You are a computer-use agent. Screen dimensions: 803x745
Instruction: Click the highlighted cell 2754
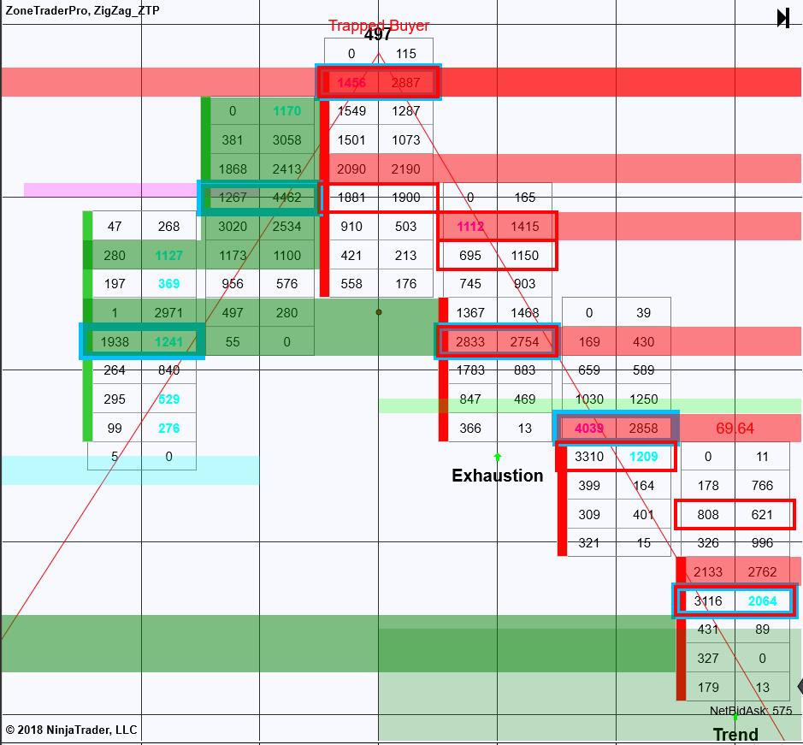point(524,342)
